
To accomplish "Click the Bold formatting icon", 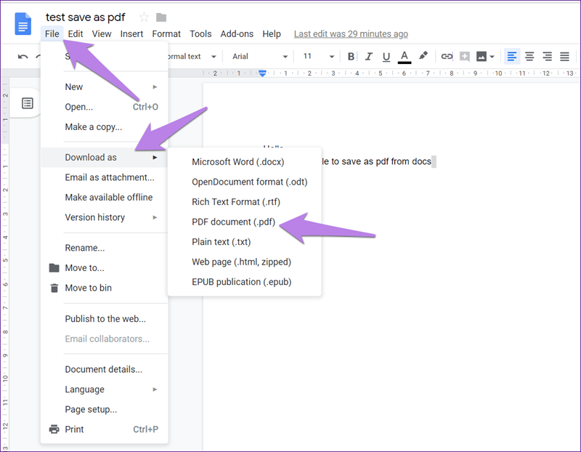I will [x=352, y=57].
